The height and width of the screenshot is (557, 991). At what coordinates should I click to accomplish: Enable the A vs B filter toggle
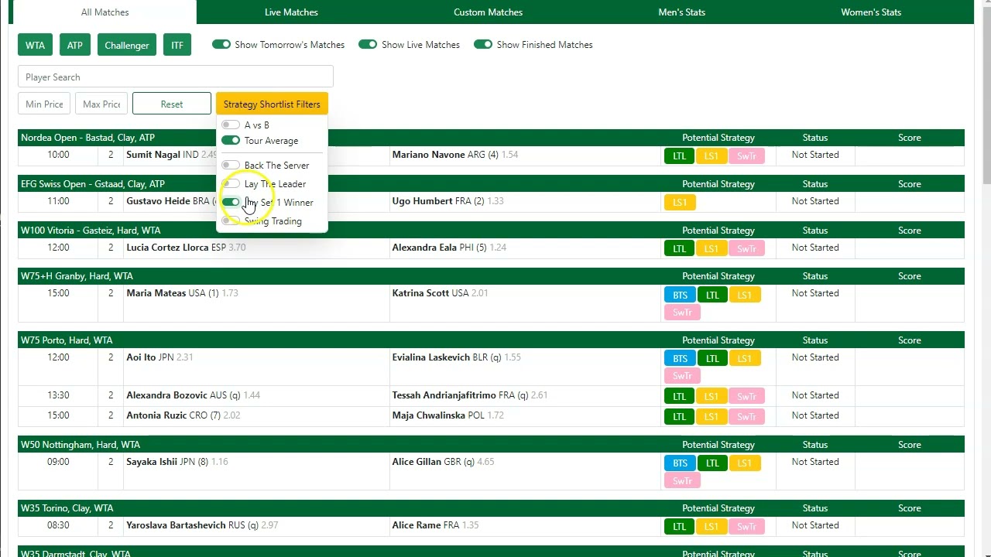click(x=231, y=125)
